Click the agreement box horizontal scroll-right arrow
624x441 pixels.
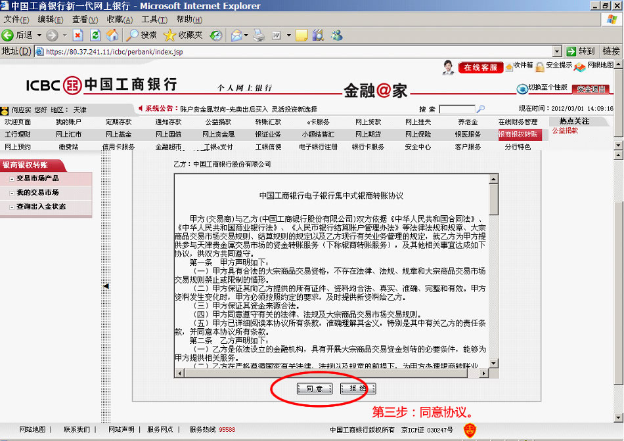pos(483,373)
